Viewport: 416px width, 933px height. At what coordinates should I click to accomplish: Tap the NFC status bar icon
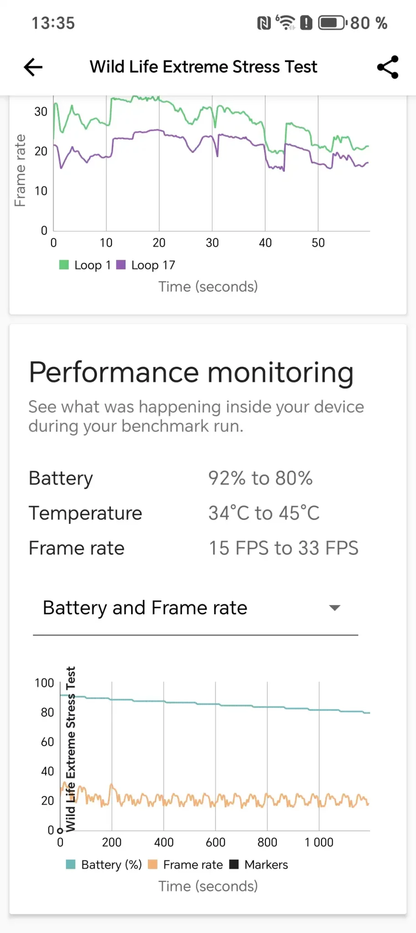tap(264, 23)
